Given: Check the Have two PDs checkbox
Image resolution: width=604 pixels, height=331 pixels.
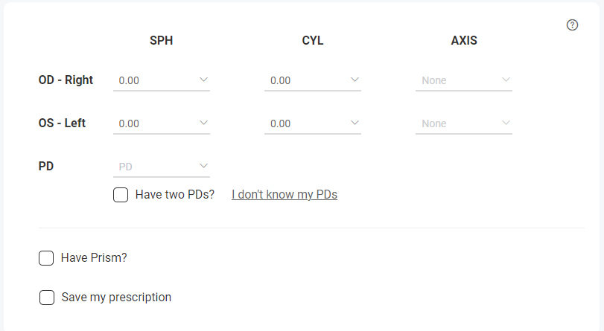Looking at the screenshot, I should pos(121,195).
